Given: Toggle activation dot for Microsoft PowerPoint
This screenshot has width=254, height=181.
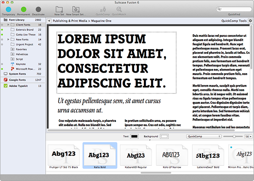Looking at the screenshot, I should point(2,69).
